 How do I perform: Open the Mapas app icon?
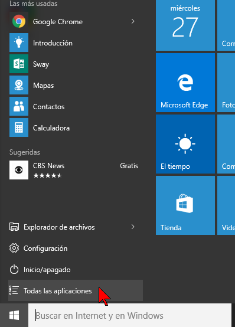[19, 85]
